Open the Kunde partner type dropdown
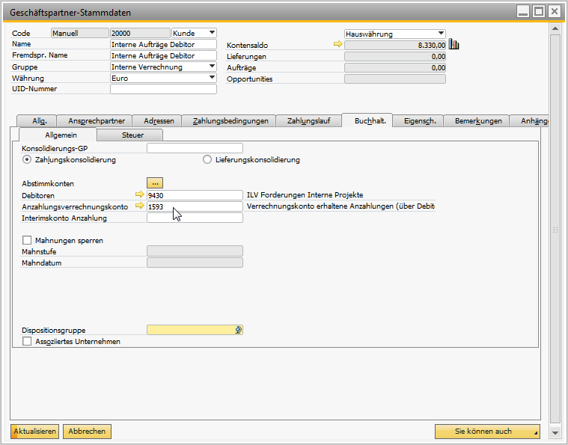This screenshot has width=568, height=445. click(212, 33)
